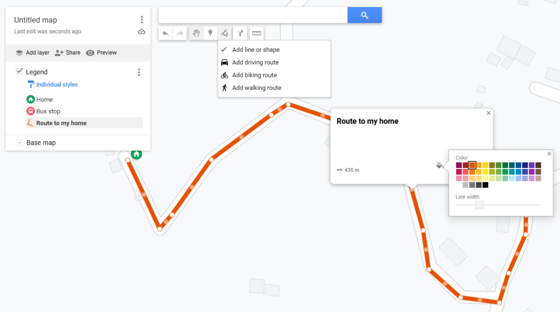Click the blue search magnifier button
This screenshot has width=560, height=312.
364,15
